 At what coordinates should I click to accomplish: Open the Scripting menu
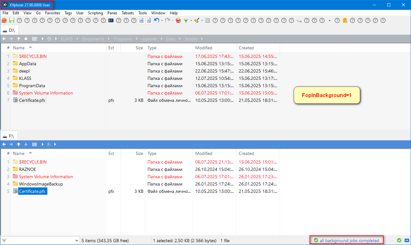pyautogui.click(x=95, y=13)
